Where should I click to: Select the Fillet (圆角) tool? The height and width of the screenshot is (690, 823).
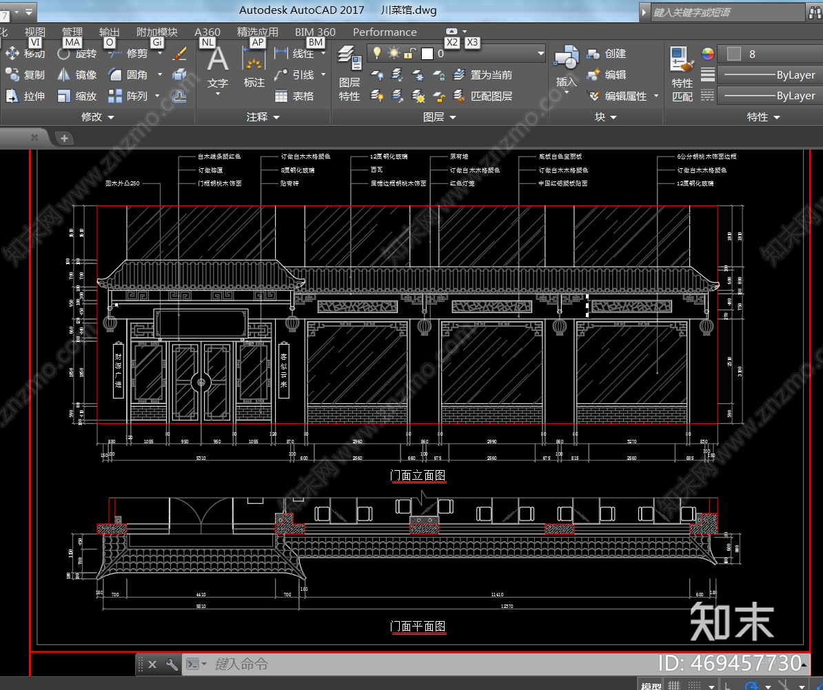(x=129, y=75)
